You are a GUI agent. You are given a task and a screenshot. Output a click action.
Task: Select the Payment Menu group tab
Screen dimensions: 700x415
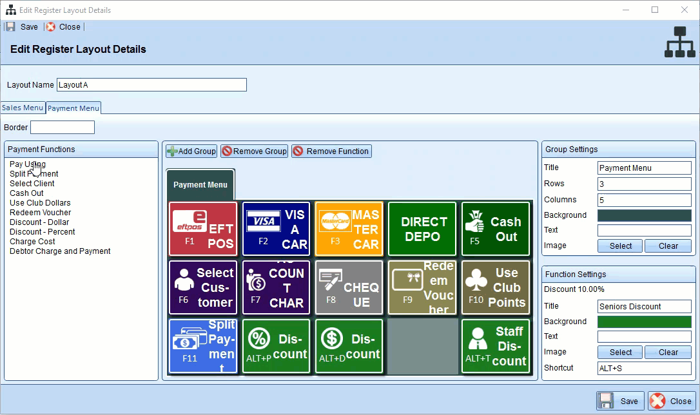point(200,185)
